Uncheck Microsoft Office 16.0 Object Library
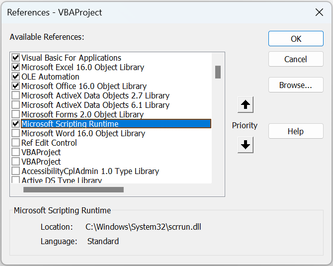 point(15,86)
